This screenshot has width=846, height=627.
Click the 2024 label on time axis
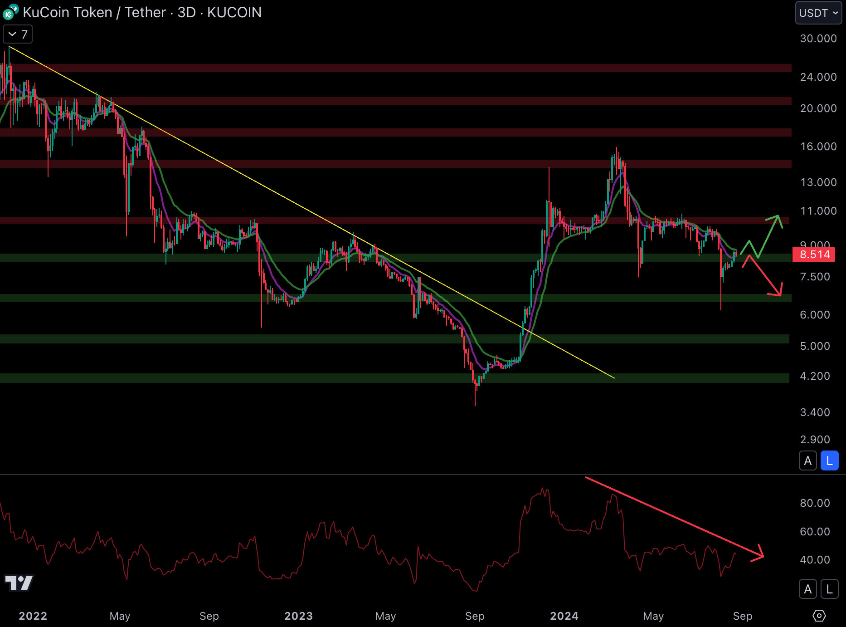coord(564,616)
